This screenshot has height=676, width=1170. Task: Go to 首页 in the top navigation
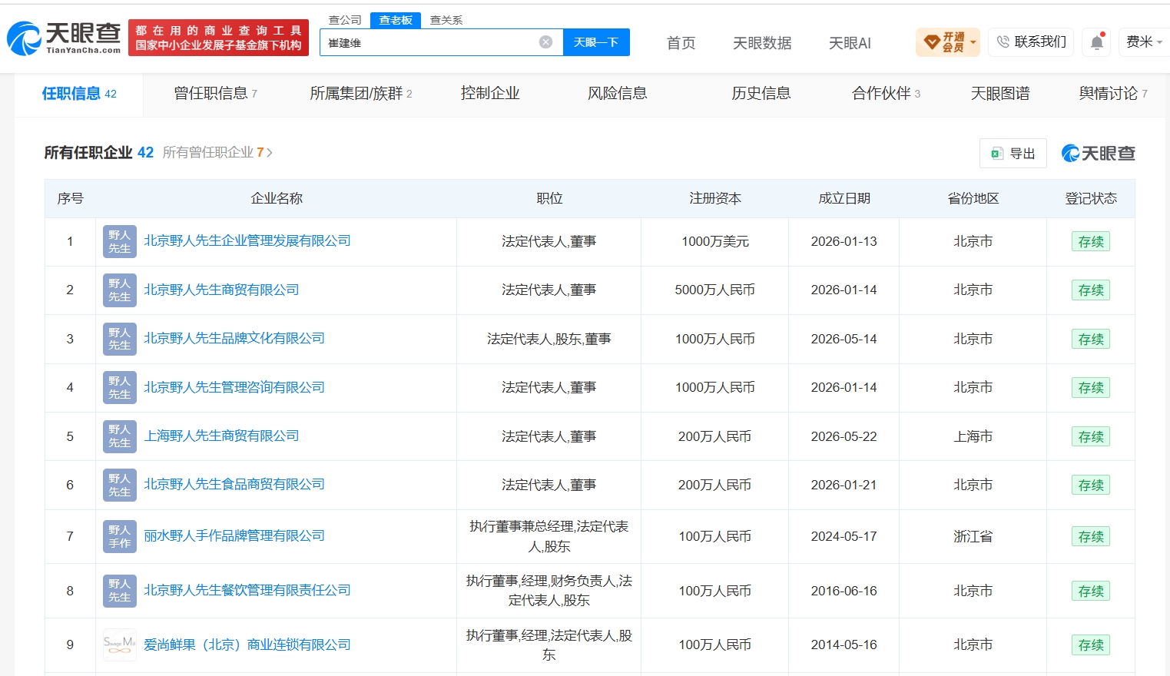click(681, 43)
